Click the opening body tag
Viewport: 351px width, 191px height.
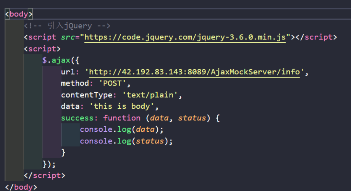[x=19, y=14]
